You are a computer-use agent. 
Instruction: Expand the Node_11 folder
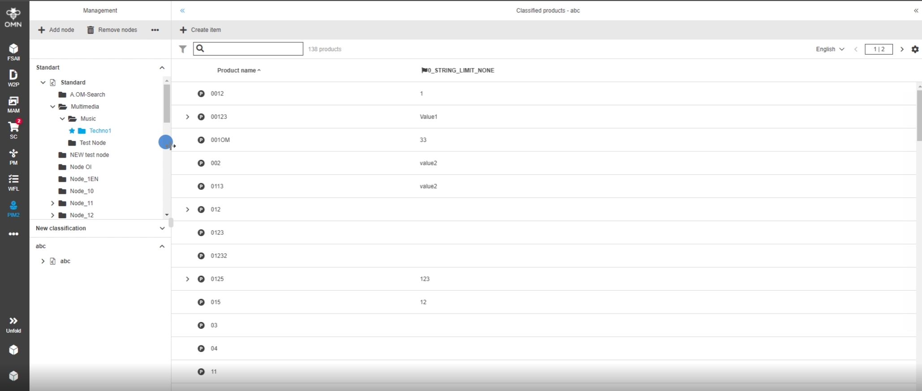53,203
